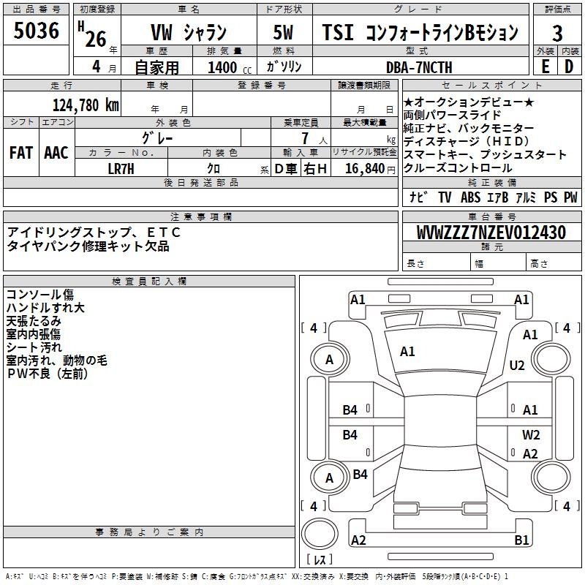
Task: Click the seating capacity 7 人
Action: (x=314, y=138)
